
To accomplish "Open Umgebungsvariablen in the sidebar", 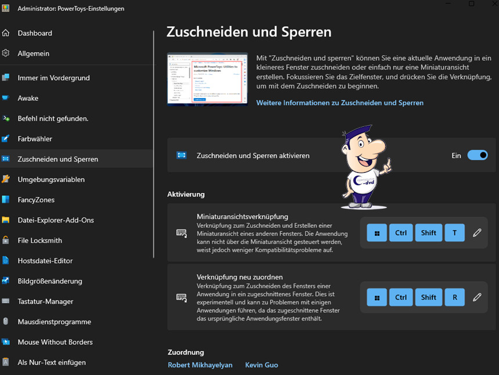I will 51,180.
